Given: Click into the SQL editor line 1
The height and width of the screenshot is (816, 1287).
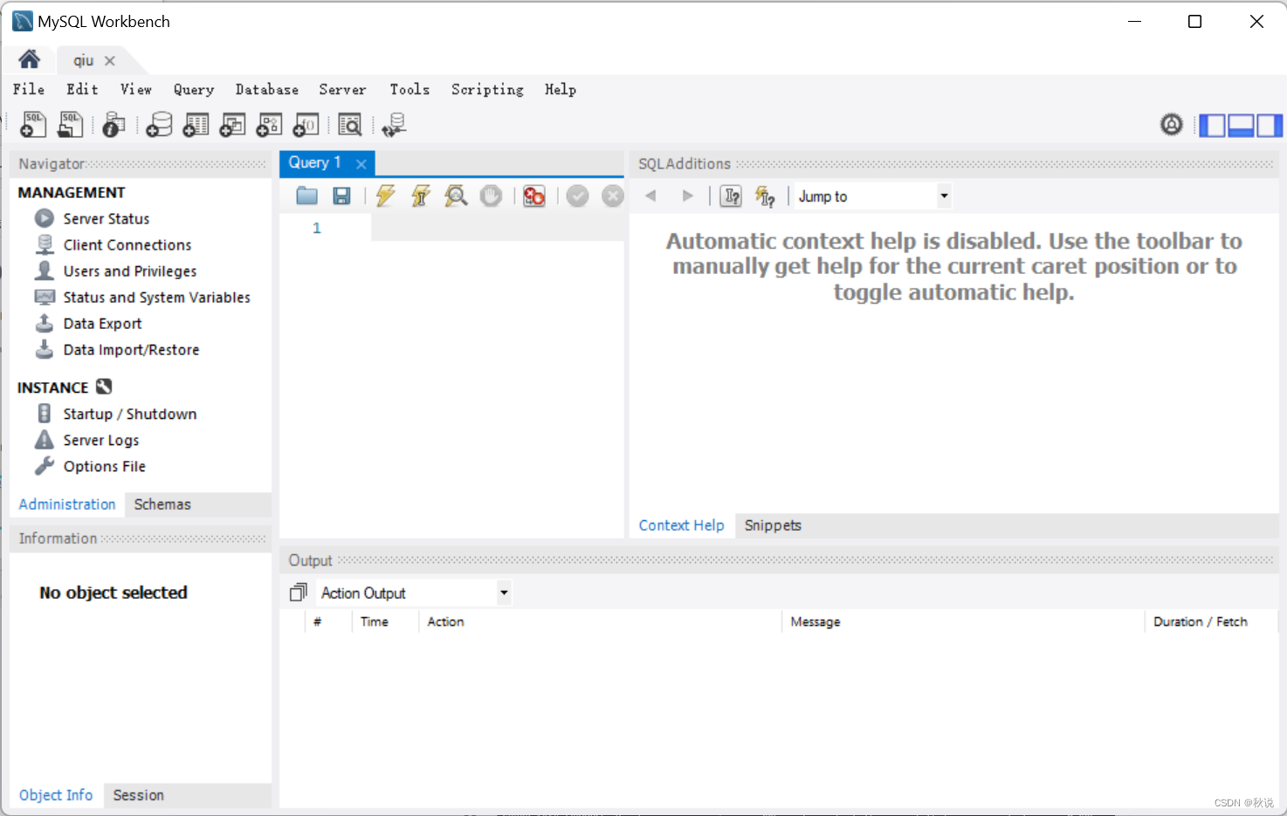Looking at the screenshot, I should pyautogui.click(x=496, y=228).
